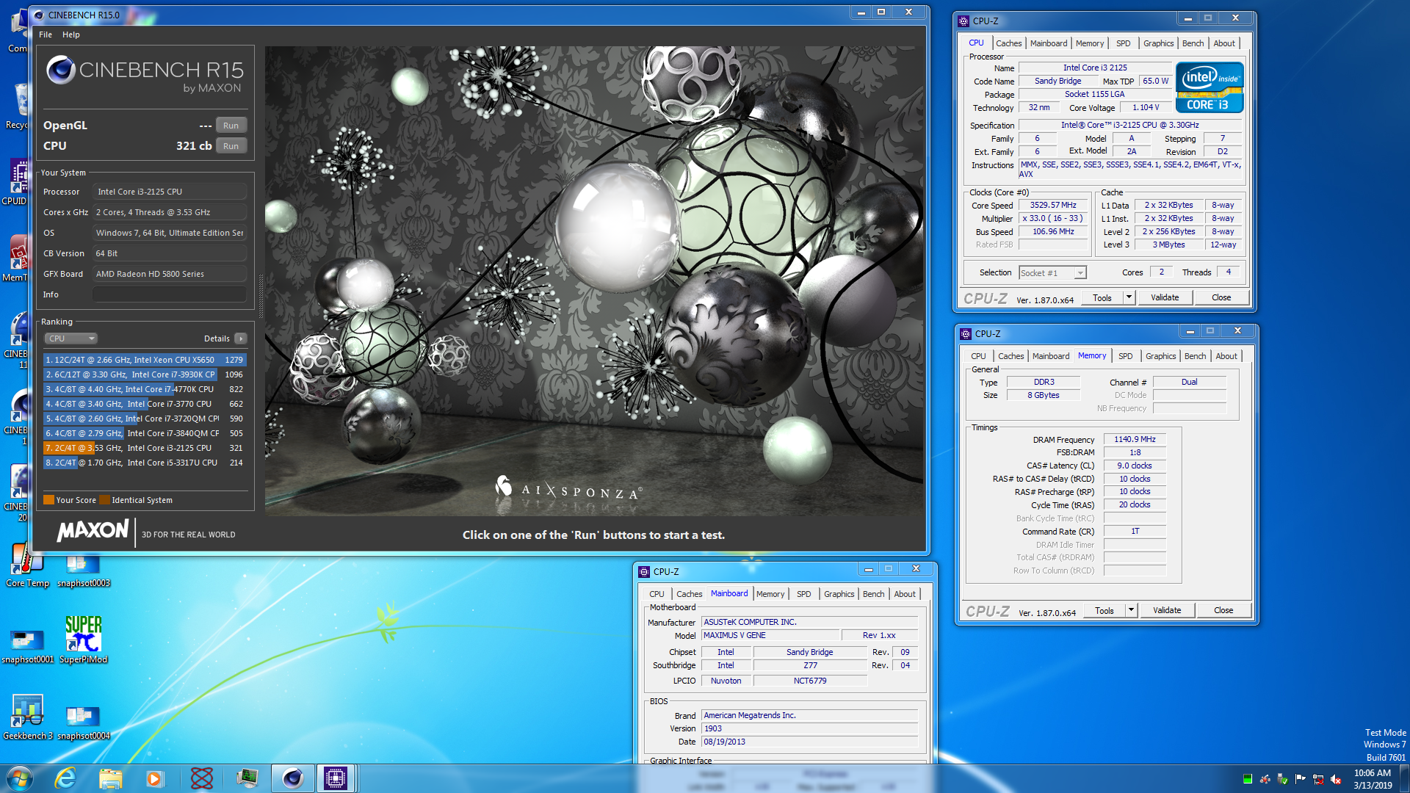1410x793 pixels.
Task: Click the orange Your Score legend swatch
Action: point(48,500)
